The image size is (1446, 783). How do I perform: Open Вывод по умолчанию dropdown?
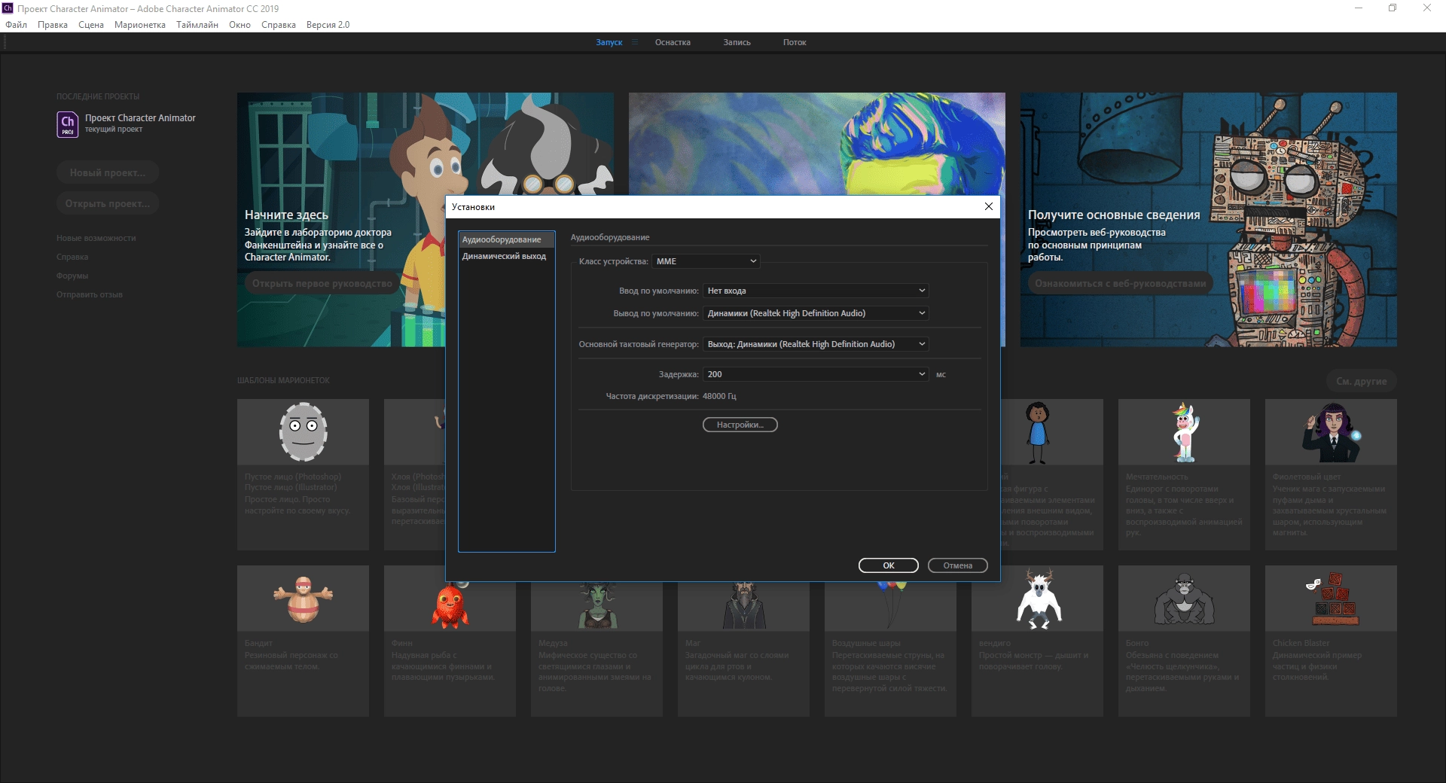click(x=816, y=313)
